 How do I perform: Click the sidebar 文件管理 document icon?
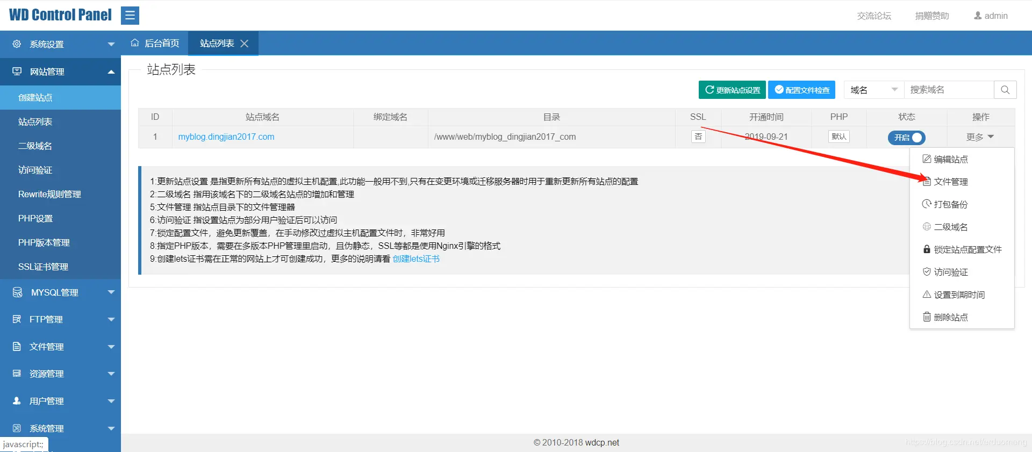click(17, 347)
